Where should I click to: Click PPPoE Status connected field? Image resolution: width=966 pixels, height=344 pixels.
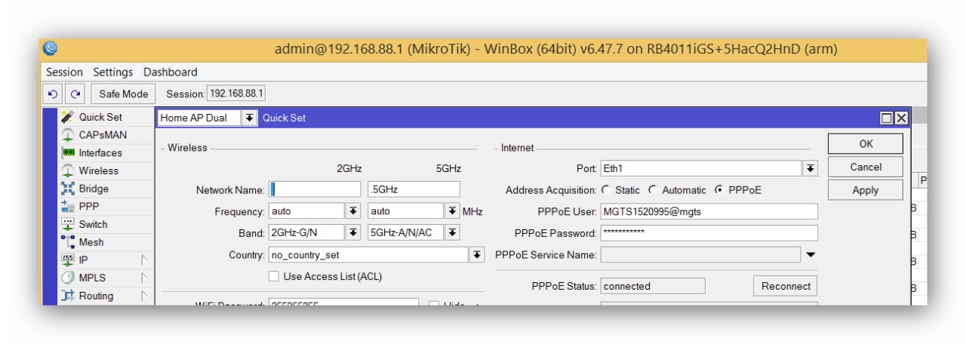pos(653,286)
